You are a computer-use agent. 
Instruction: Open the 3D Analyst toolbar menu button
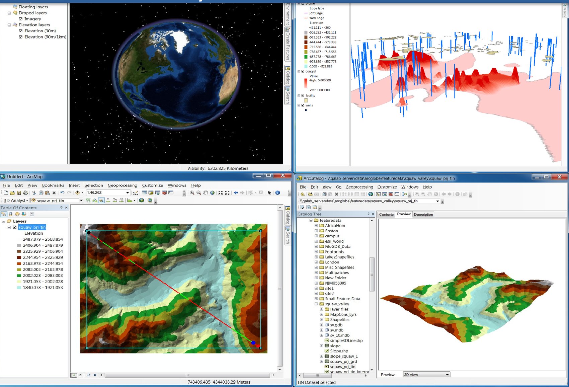[x=16, y=201]
